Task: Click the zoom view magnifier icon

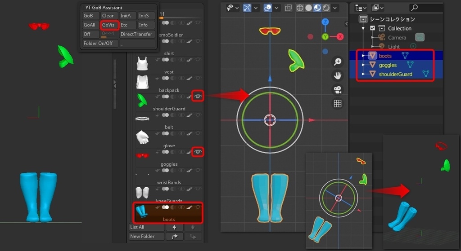Action: pyautogui.click(x=338, y=62)
